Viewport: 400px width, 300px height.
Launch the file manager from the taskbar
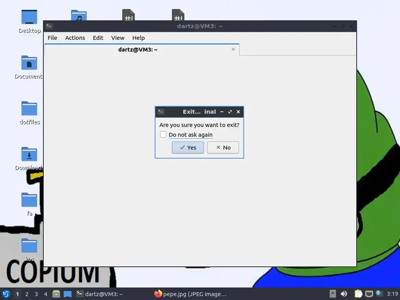(56, 294)
